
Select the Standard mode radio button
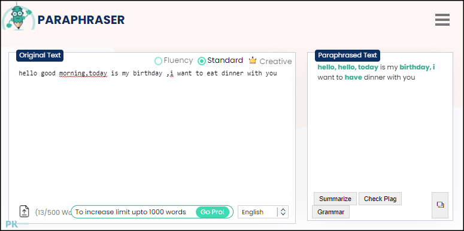(x=202, y=61)
